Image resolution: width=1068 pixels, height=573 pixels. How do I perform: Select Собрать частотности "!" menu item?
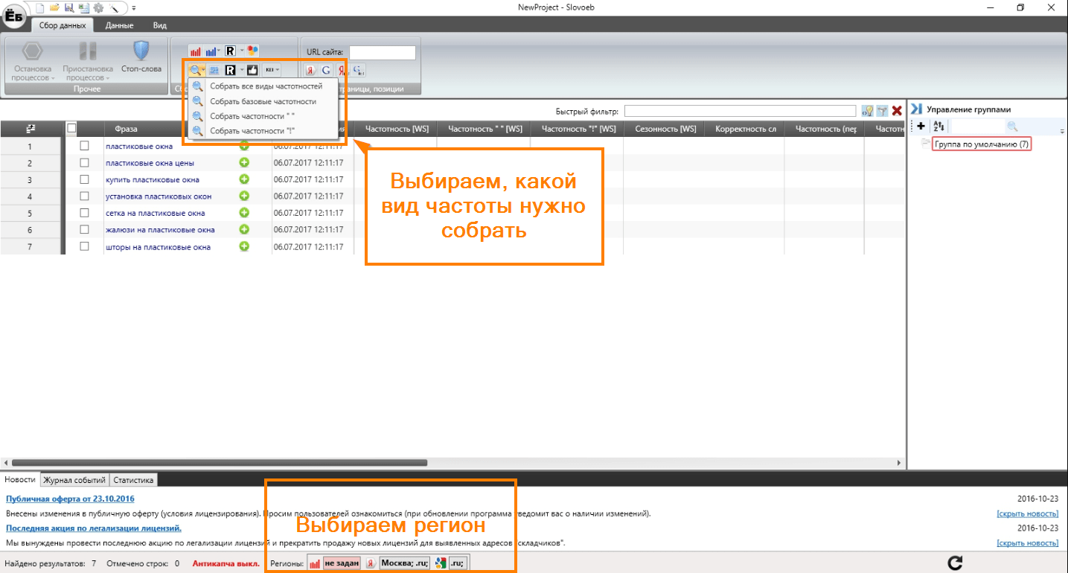(263, 131)
